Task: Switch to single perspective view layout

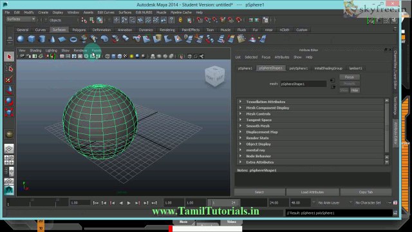Action: tap(9, 149)
